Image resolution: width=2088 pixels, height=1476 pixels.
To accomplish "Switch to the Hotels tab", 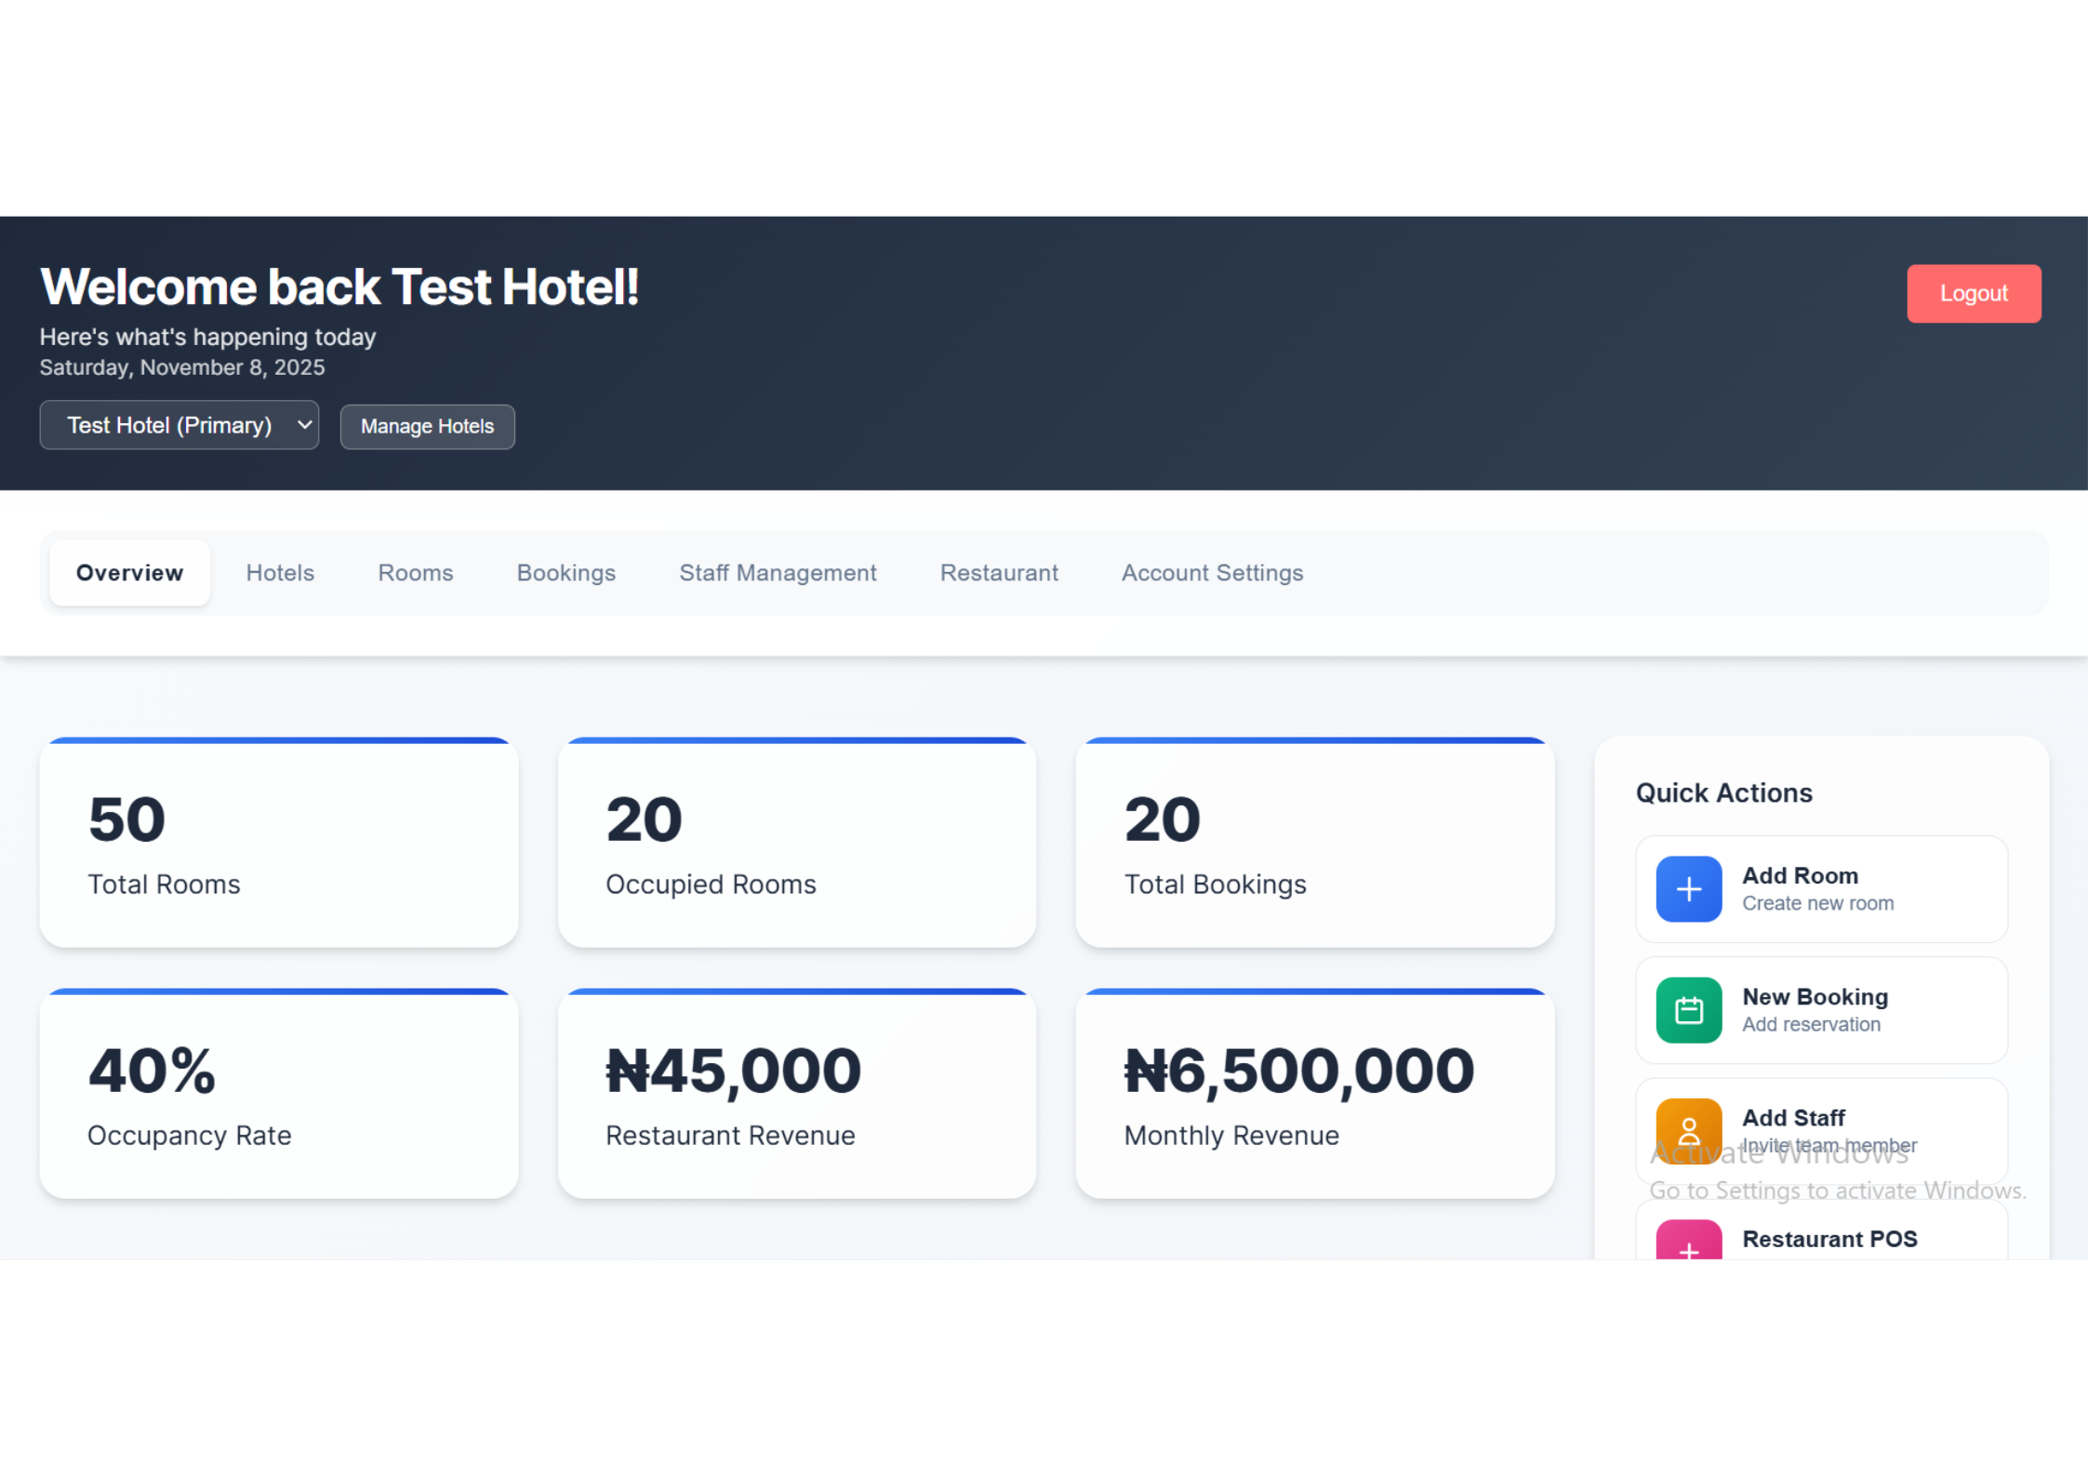I will (x=280, y=573).
